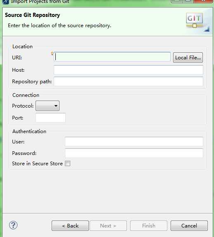Click the Password field
The width and height of the screenshot is (214, 237).
134,153
